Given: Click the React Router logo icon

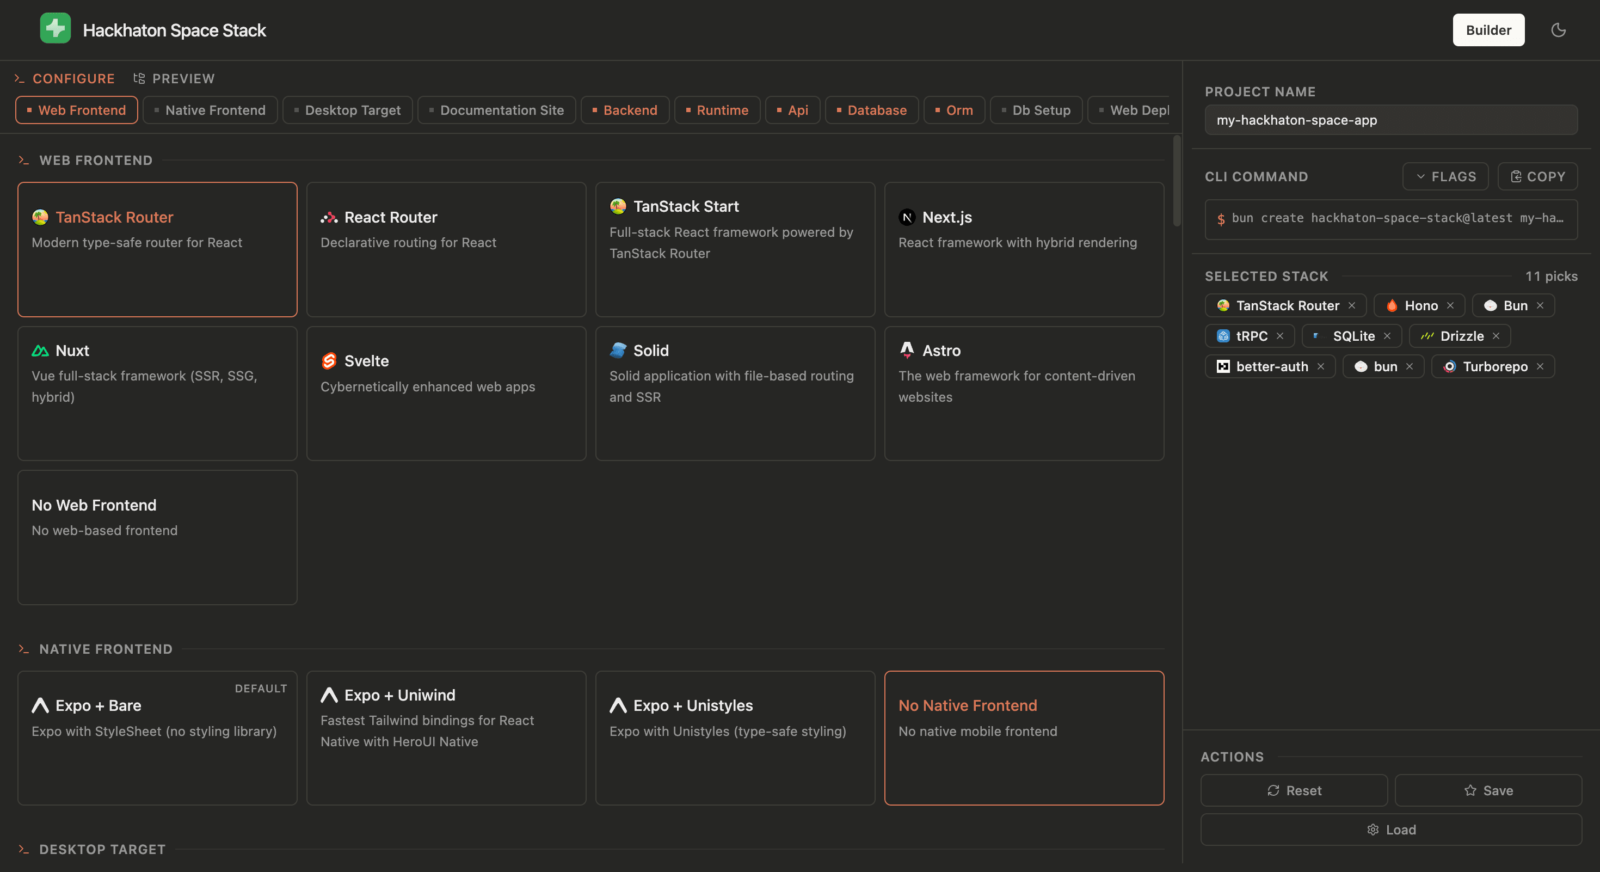Looking at the screenshot, I should pyautogui.click(x=329, y=217).
